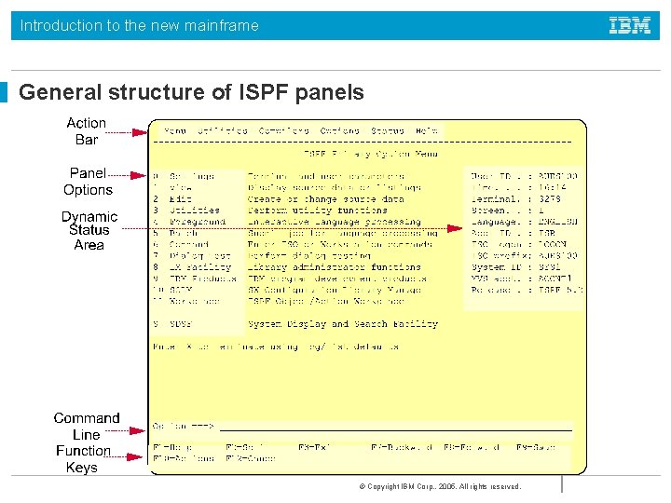Click the Screen status row
Image resolution: width=671 pixels, height=503 pixels.
[x=508, y=211]
